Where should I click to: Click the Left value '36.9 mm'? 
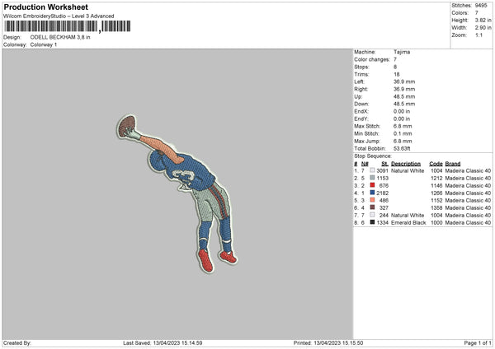[x=404, y=81]
